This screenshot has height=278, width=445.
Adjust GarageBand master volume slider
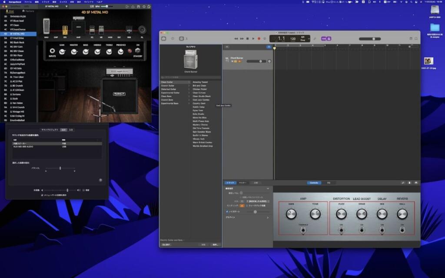tap(370, 39)
